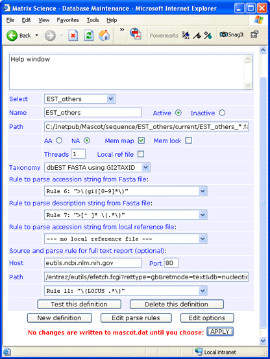
Task: Open the Favorites menu
Action: 68,20
